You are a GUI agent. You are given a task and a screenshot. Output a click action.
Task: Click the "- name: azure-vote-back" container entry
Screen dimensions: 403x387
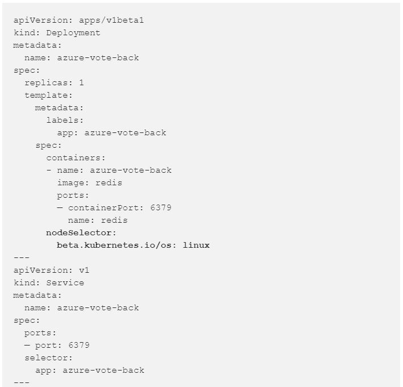click(x=109, y=170)
